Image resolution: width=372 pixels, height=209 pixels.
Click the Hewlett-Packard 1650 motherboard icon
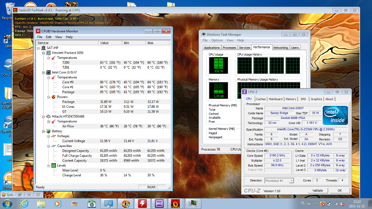49,53
